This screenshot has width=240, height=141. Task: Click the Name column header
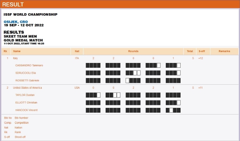[x=17, y=51]
